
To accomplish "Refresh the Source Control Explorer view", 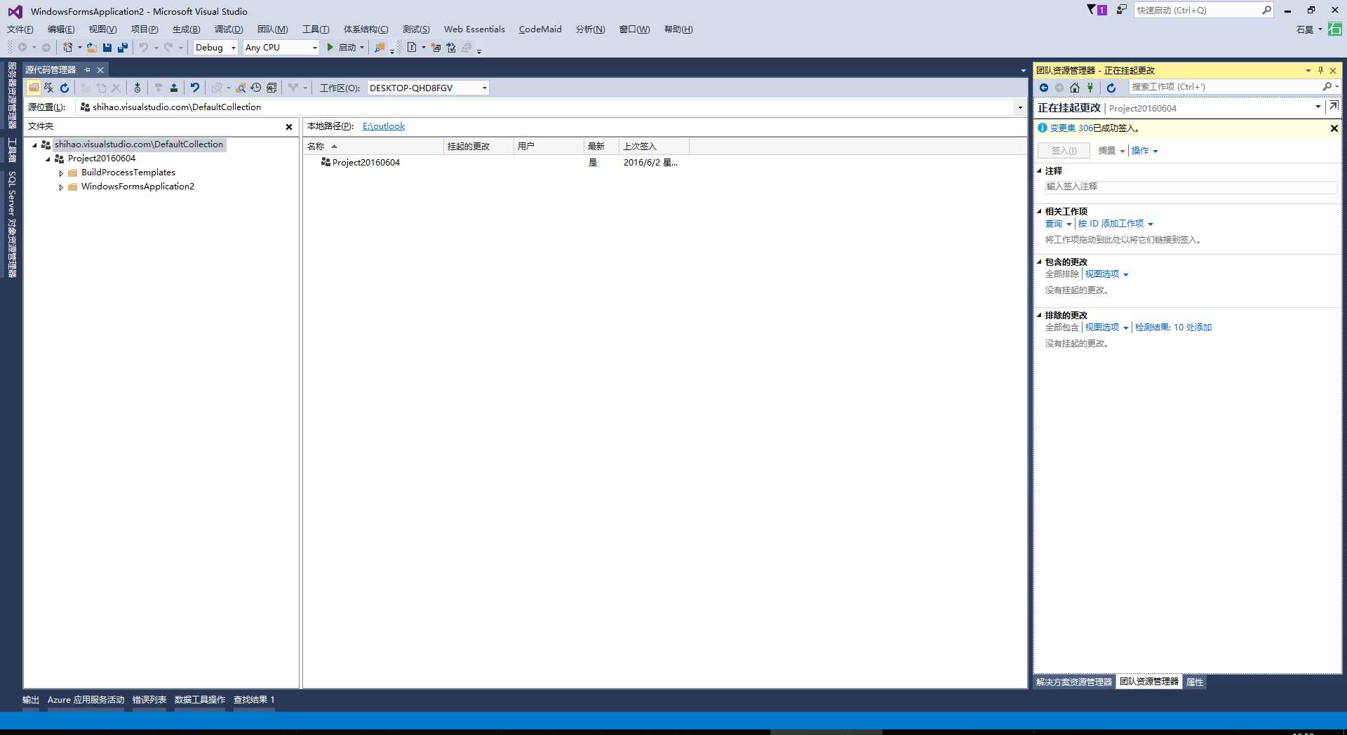I will point(65,88).
